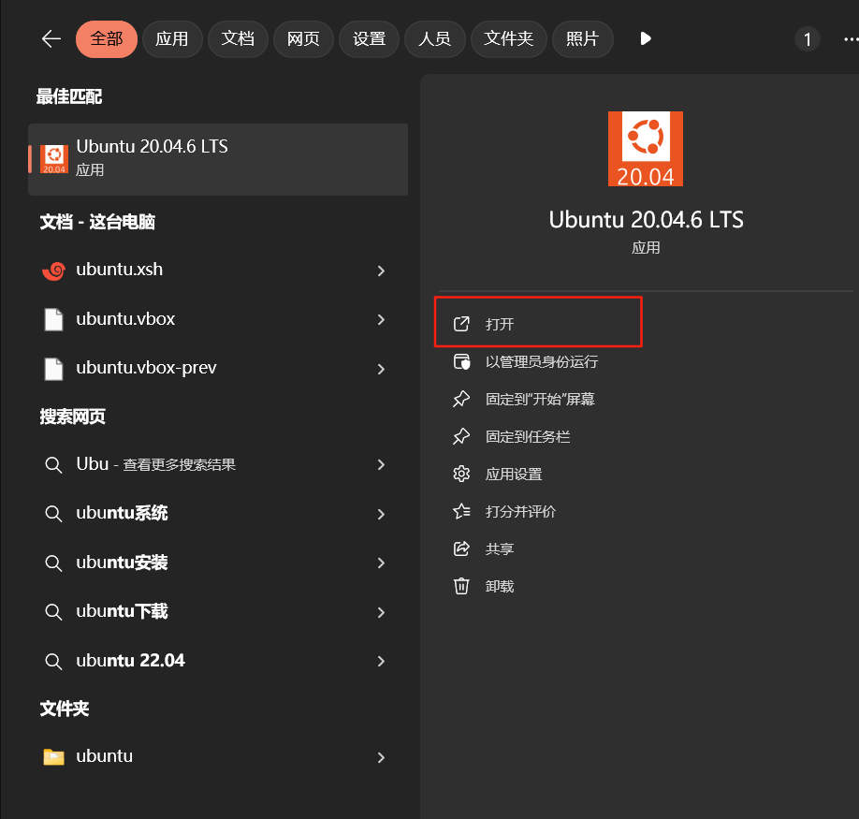Open the three-dots more options menu

(x=851, y=39)
